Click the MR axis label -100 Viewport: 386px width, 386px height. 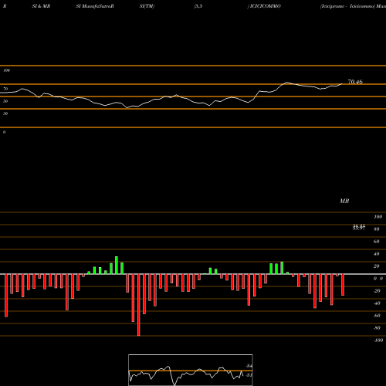[378, 340]
